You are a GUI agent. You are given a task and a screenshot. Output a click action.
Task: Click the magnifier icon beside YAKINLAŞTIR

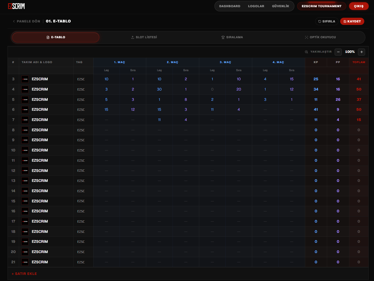(306, 52)
